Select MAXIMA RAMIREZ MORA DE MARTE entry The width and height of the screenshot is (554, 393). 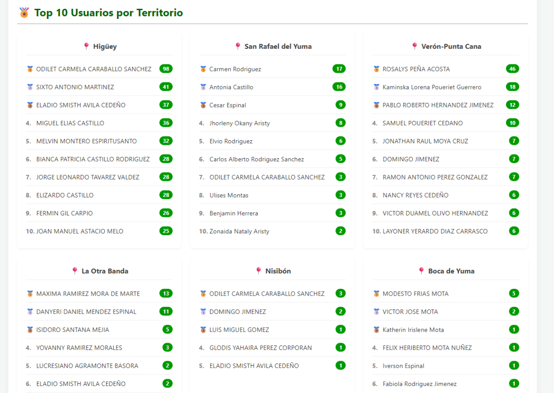(88, 294)
